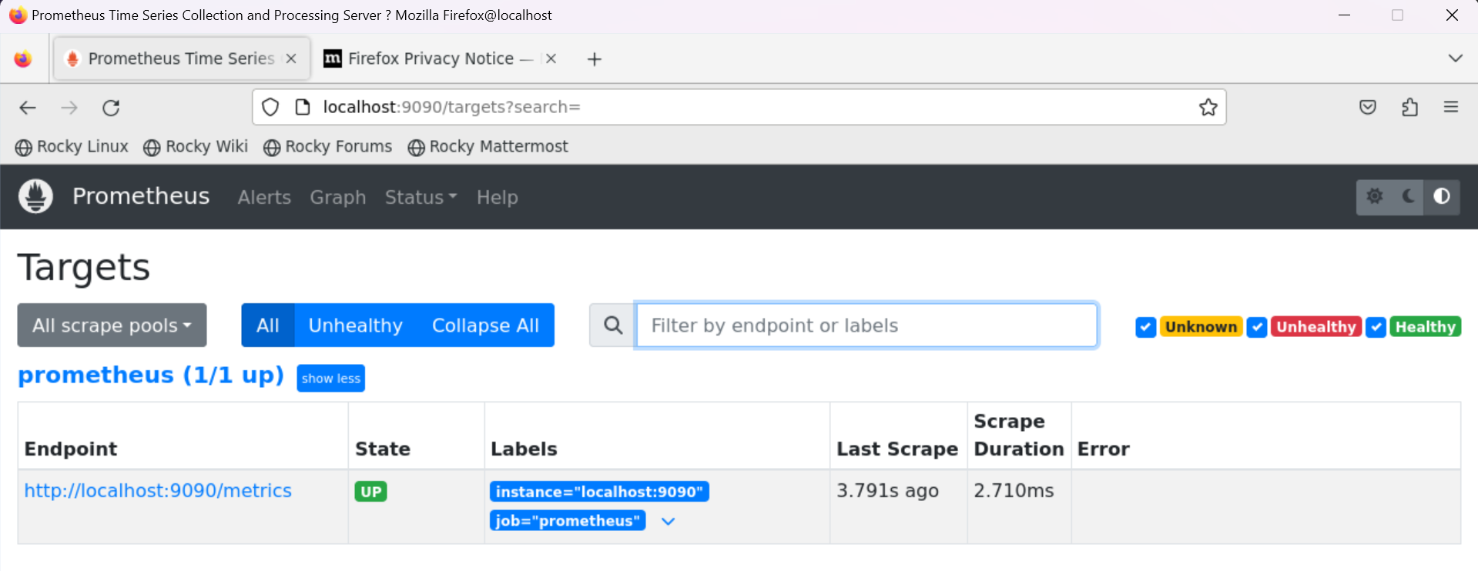This screenshot has width=1478, height=571.
Task: Open the Rocky Mattermost bookmark
Action: pos(488,147)
